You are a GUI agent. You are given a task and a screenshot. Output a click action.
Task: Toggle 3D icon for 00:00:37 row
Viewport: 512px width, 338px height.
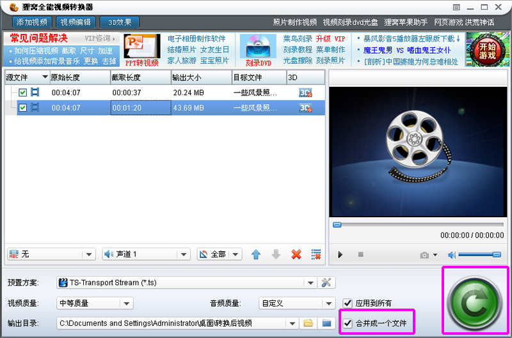coord(306,93)
